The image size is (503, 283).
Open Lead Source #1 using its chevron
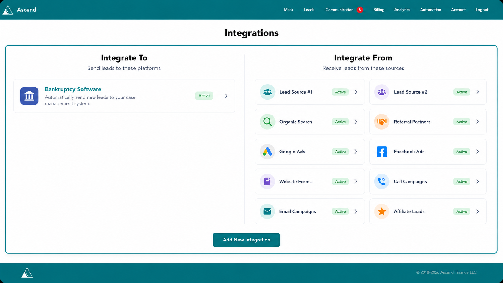(x=356, y=92)
